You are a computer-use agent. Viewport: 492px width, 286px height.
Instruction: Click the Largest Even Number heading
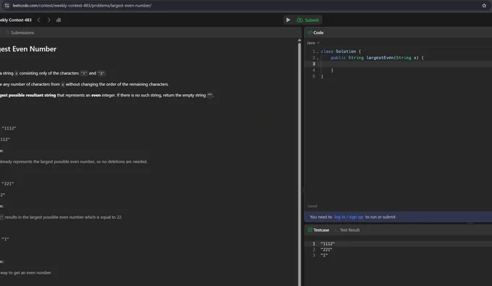click(28, 49)
